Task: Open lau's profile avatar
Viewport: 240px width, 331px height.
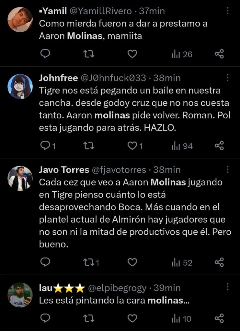Action: [x=20, y=295]
